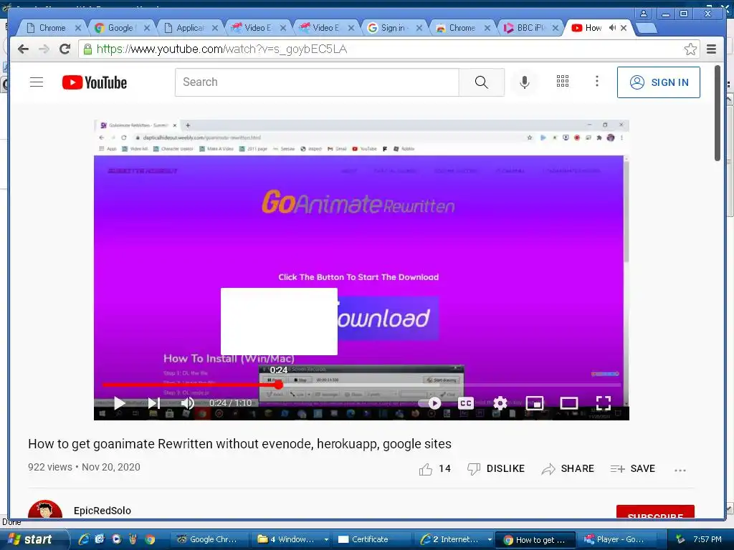This screenshot has width=734, height=550.
Task: Click the DISLIKE button
Action: tap(496, 468)
